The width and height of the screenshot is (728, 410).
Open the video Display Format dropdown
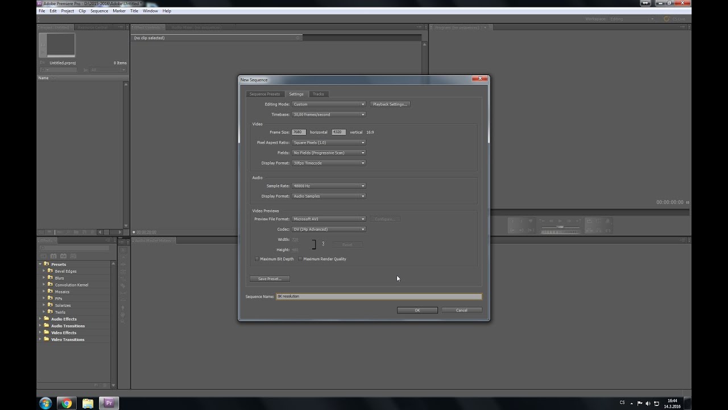(x=329, y=163)
